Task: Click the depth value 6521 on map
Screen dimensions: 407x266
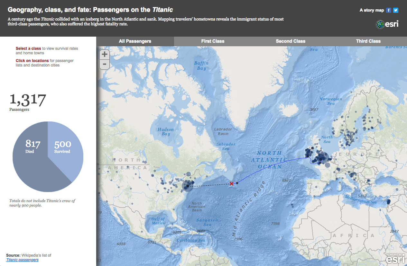Action: click(x=286, y=180)
